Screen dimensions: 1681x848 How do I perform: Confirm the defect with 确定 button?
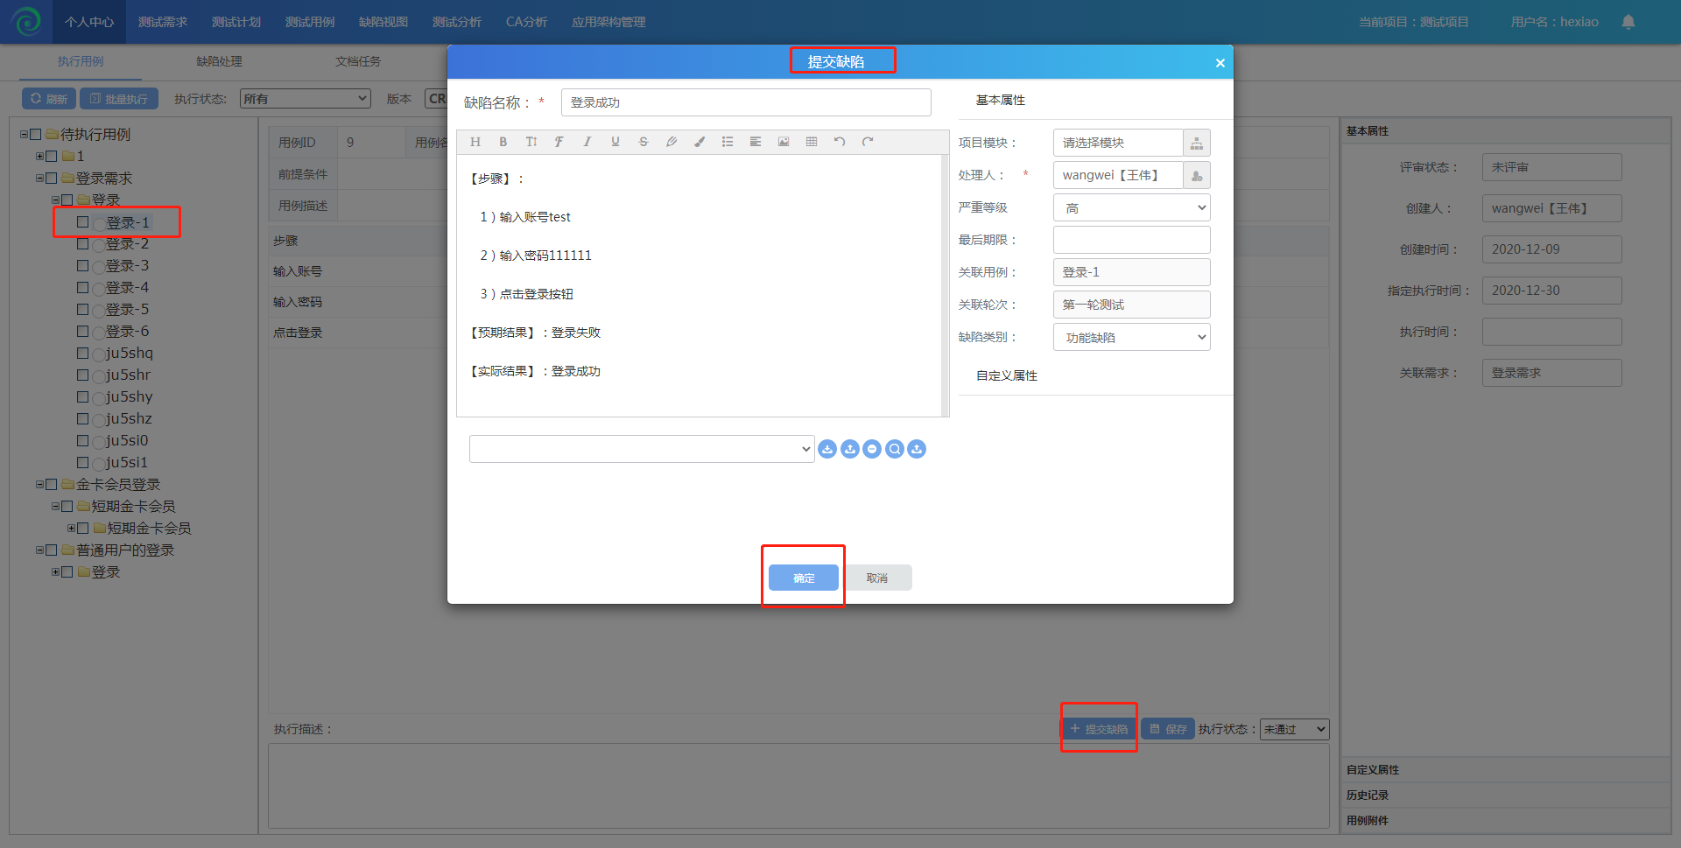click(803, 578)
